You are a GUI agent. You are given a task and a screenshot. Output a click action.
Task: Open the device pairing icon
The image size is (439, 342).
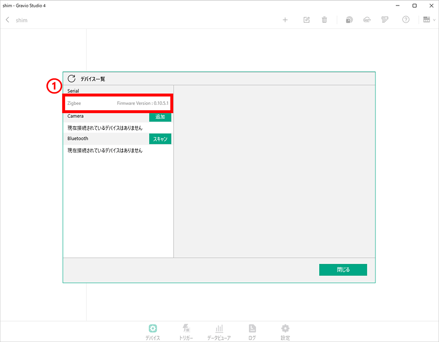click(x=349, y=20)
